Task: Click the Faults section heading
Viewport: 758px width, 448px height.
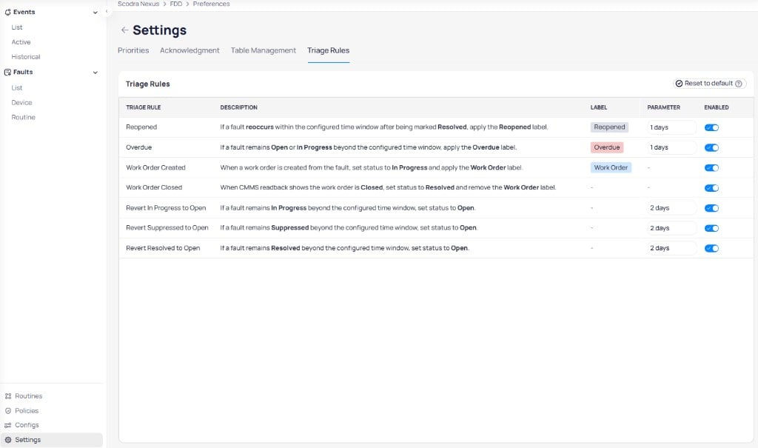Action: [23, 72]
